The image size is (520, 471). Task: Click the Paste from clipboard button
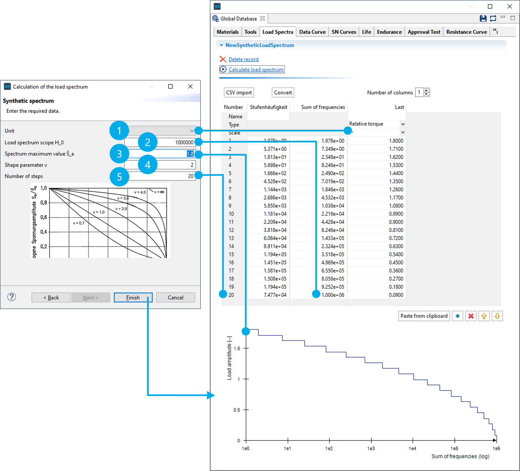pyautogui.click(x=424, y=316)
